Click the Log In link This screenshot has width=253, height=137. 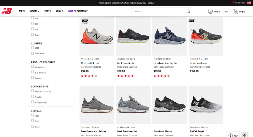point(217,11)
